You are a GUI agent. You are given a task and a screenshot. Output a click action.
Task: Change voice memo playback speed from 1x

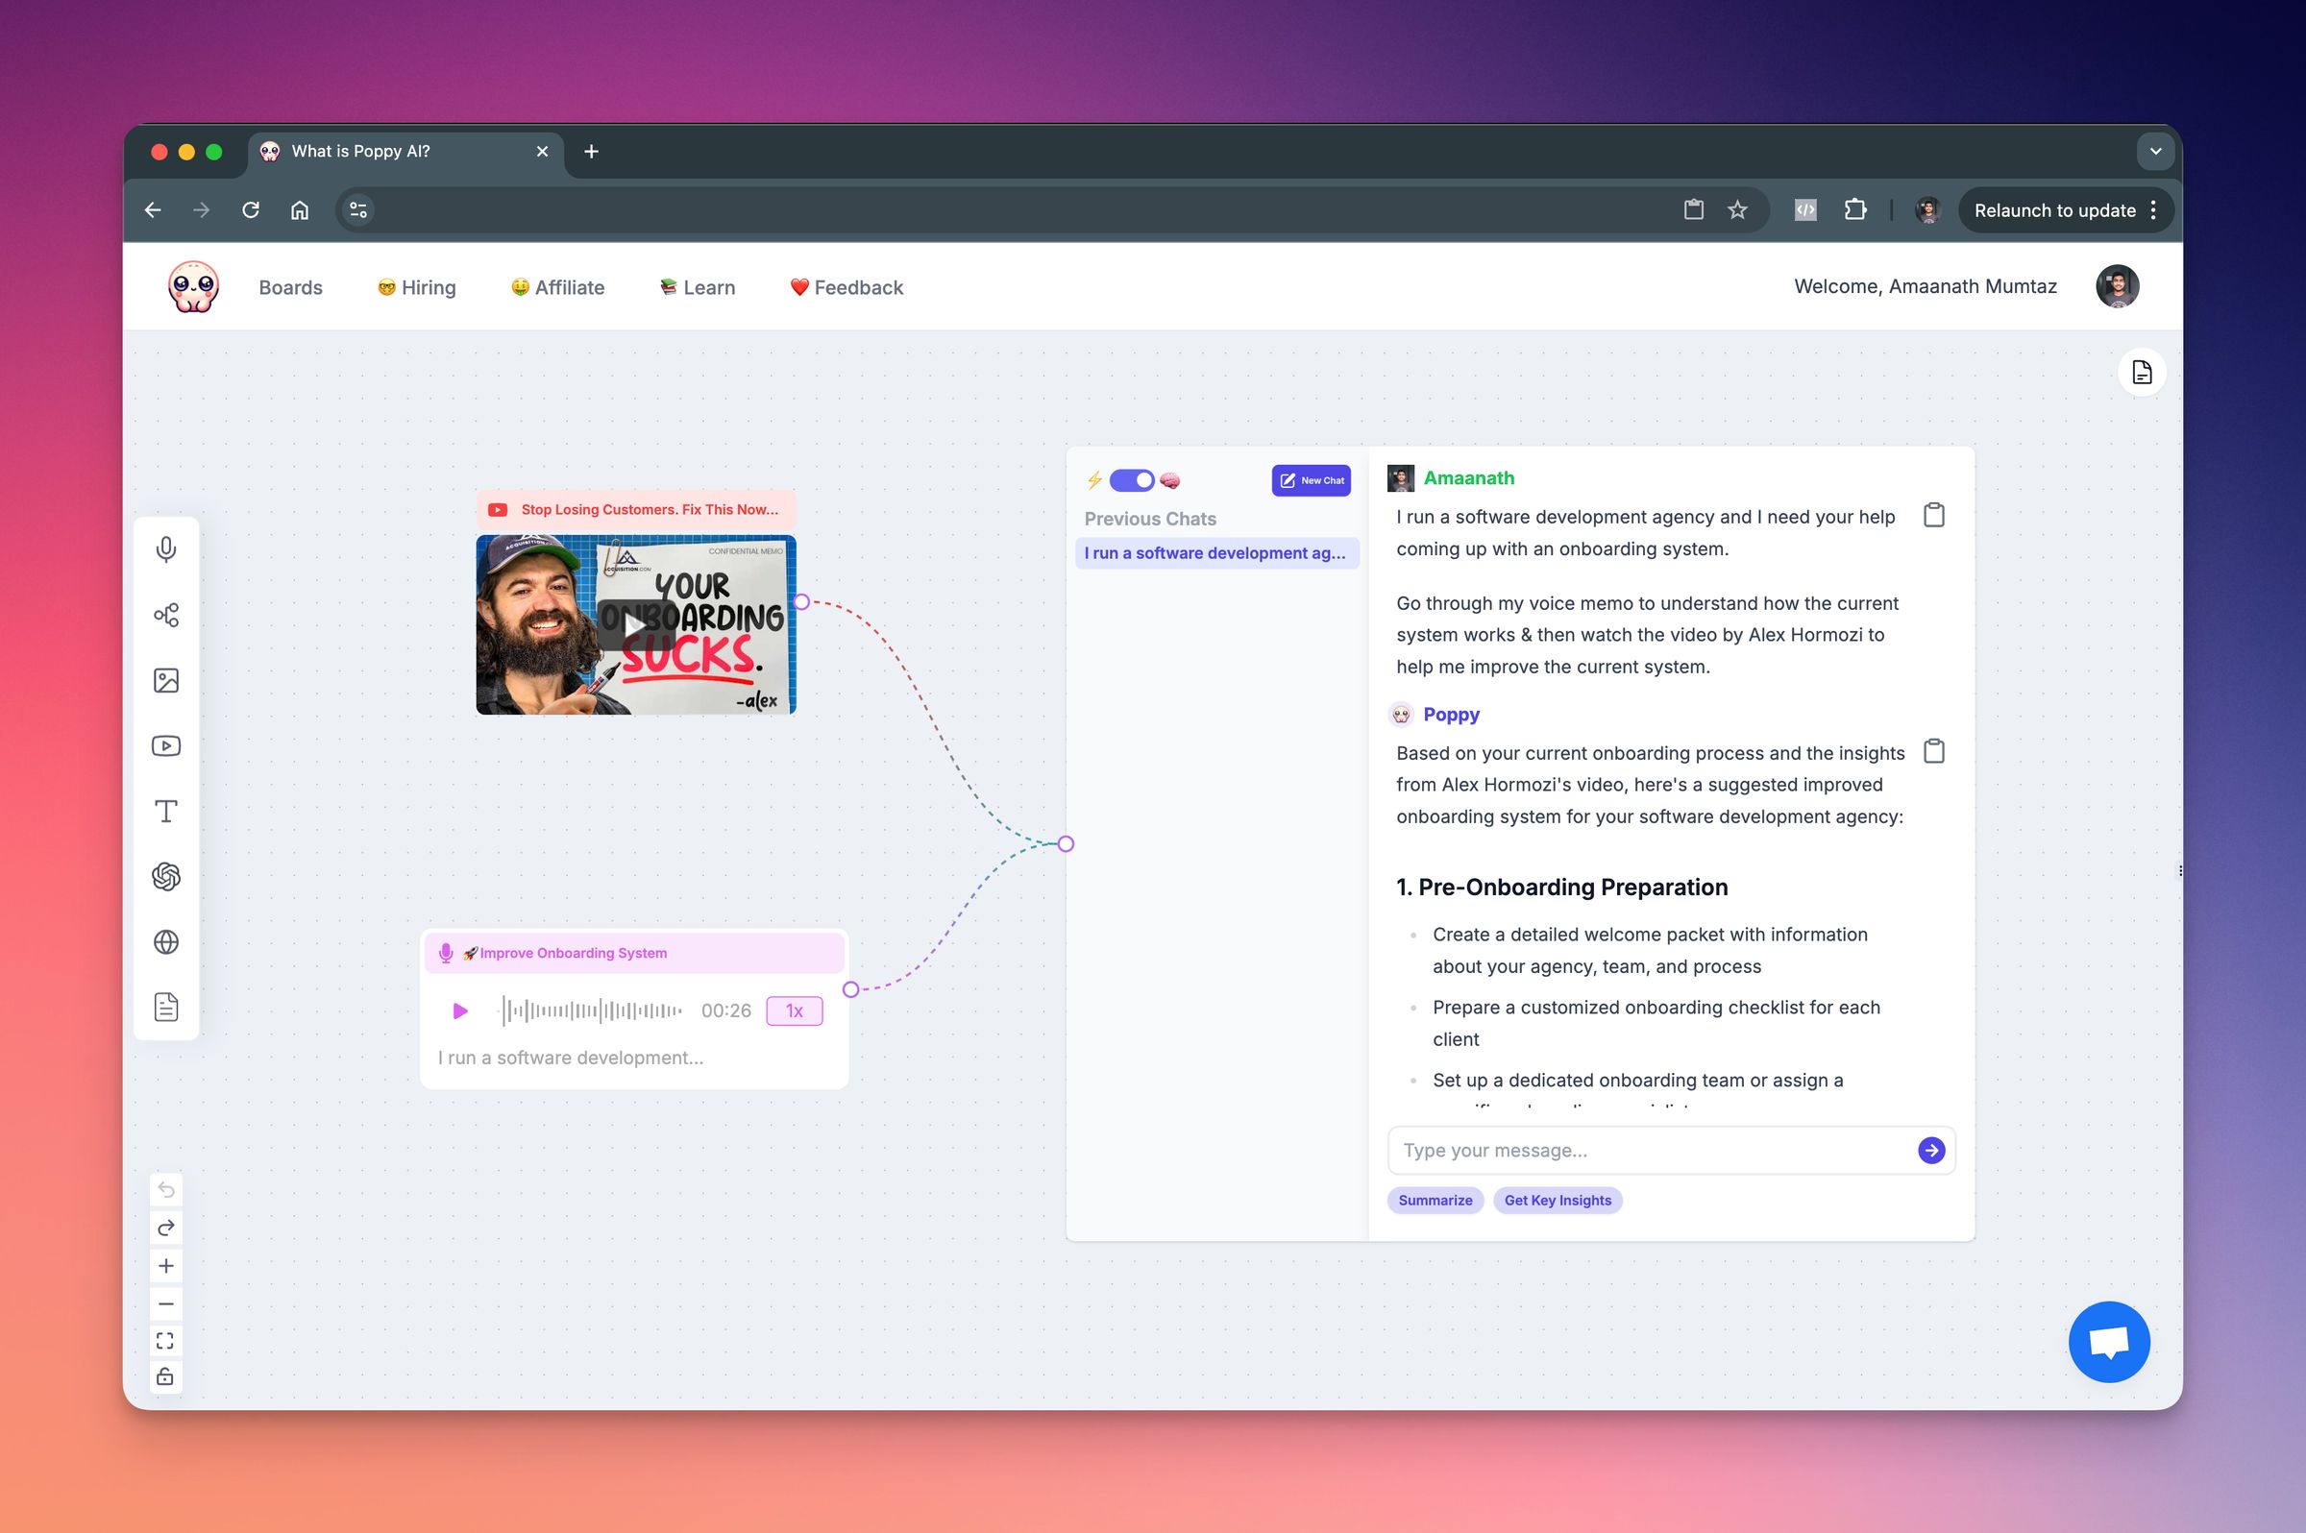coord(794,1010)
